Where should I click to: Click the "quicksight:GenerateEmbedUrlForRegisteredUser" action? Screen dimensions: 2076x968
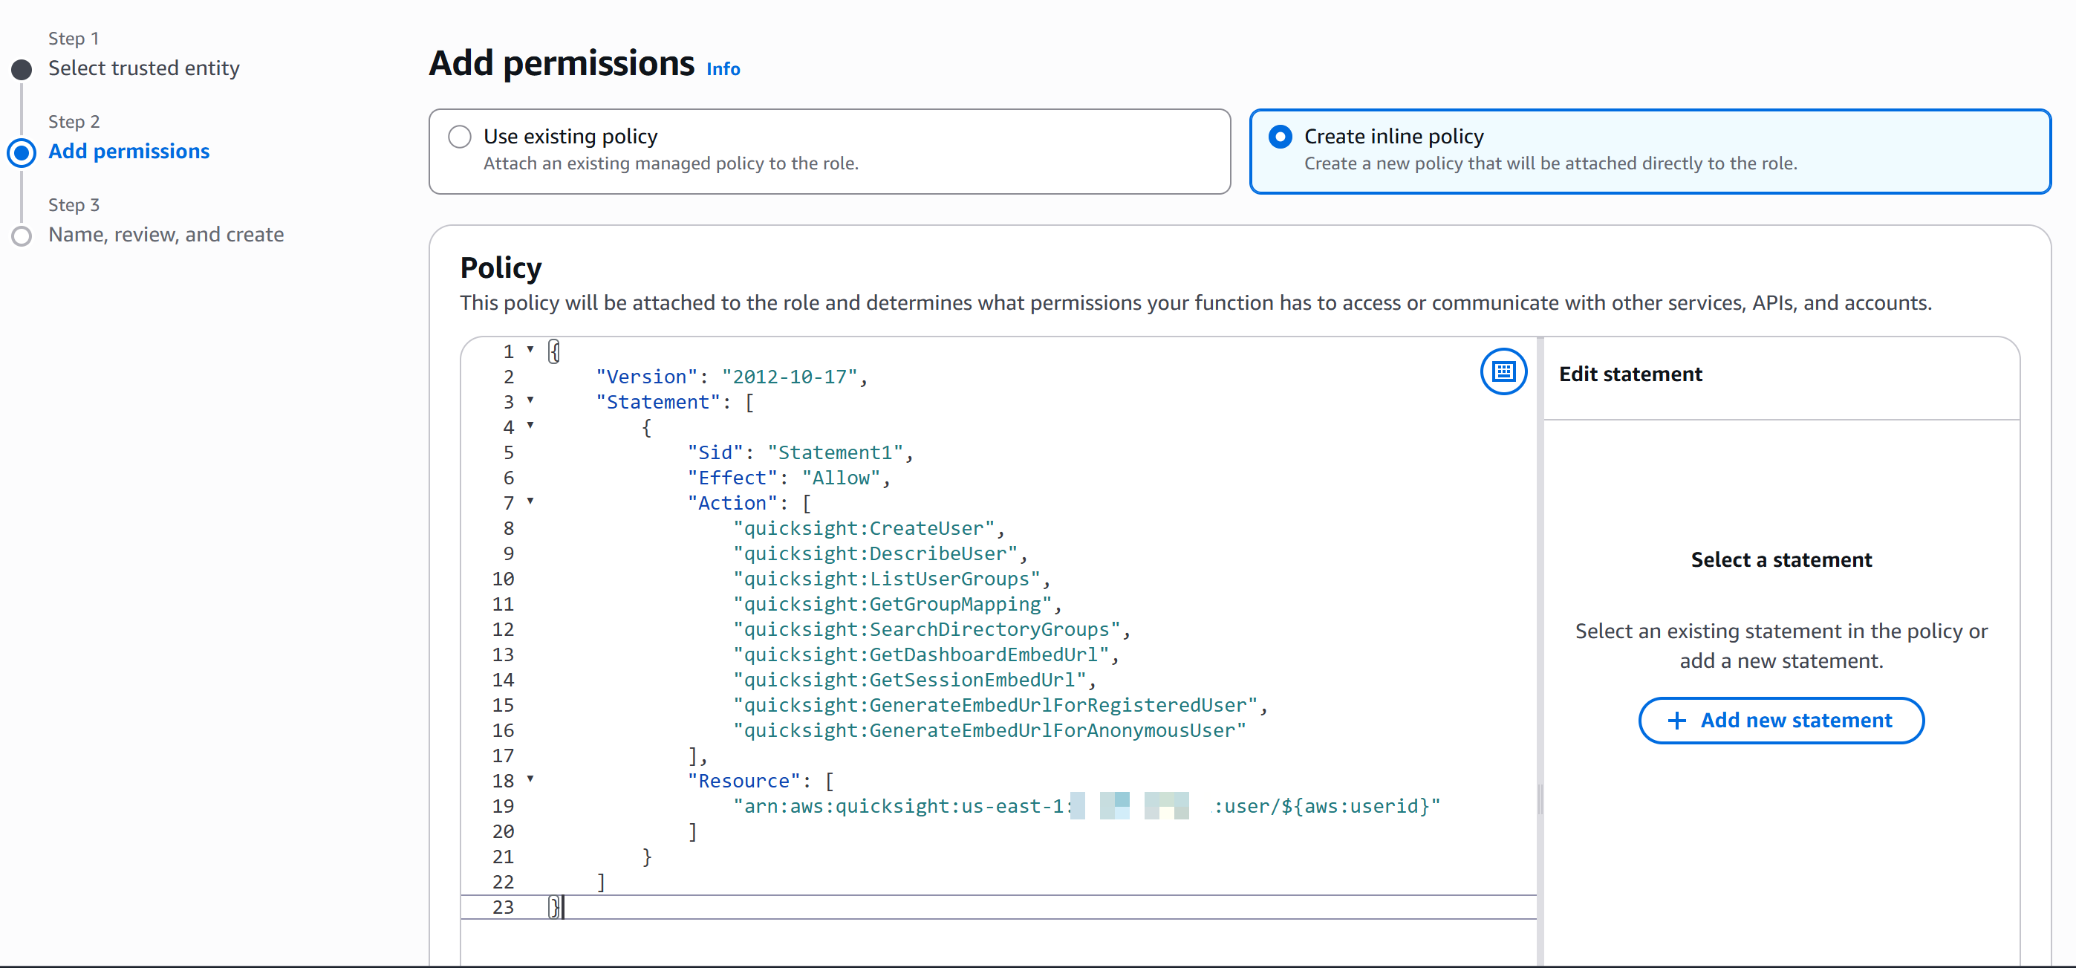click(995, 705)
